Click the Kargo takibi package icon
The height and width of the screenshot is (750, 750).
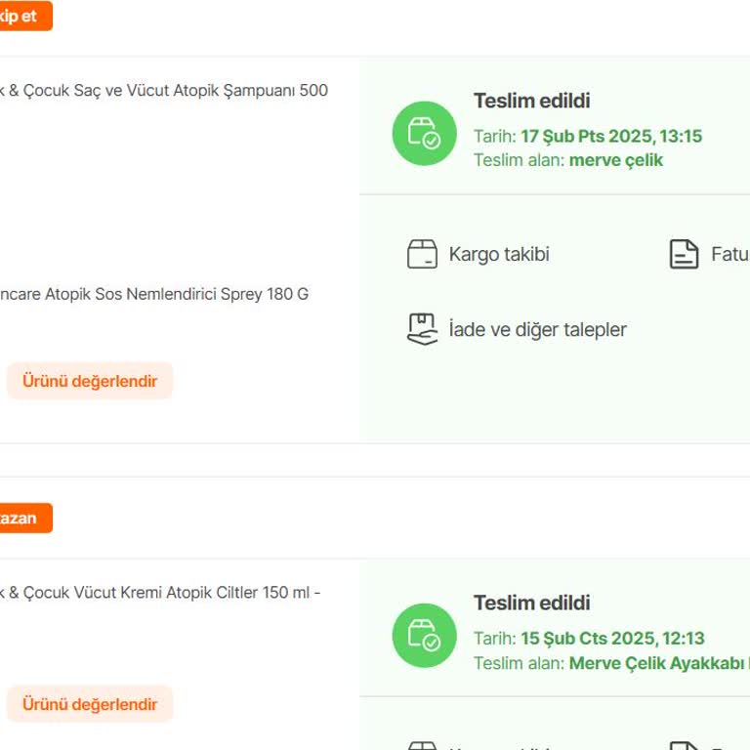422,255
